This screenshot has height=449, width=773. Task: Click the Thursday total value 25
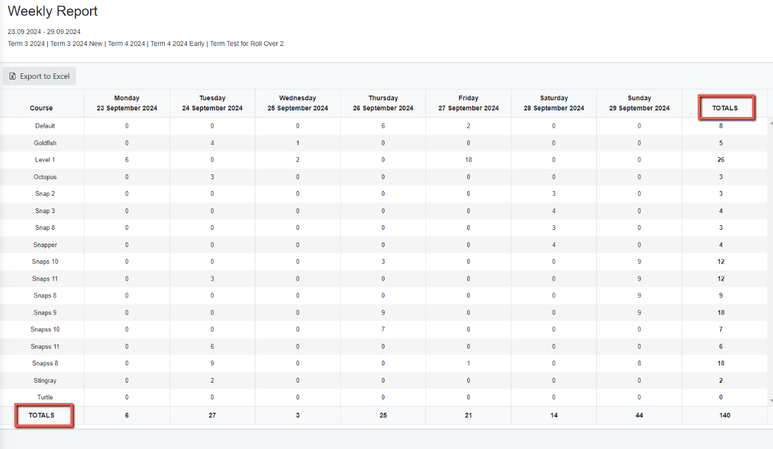(x=383, y=415)
